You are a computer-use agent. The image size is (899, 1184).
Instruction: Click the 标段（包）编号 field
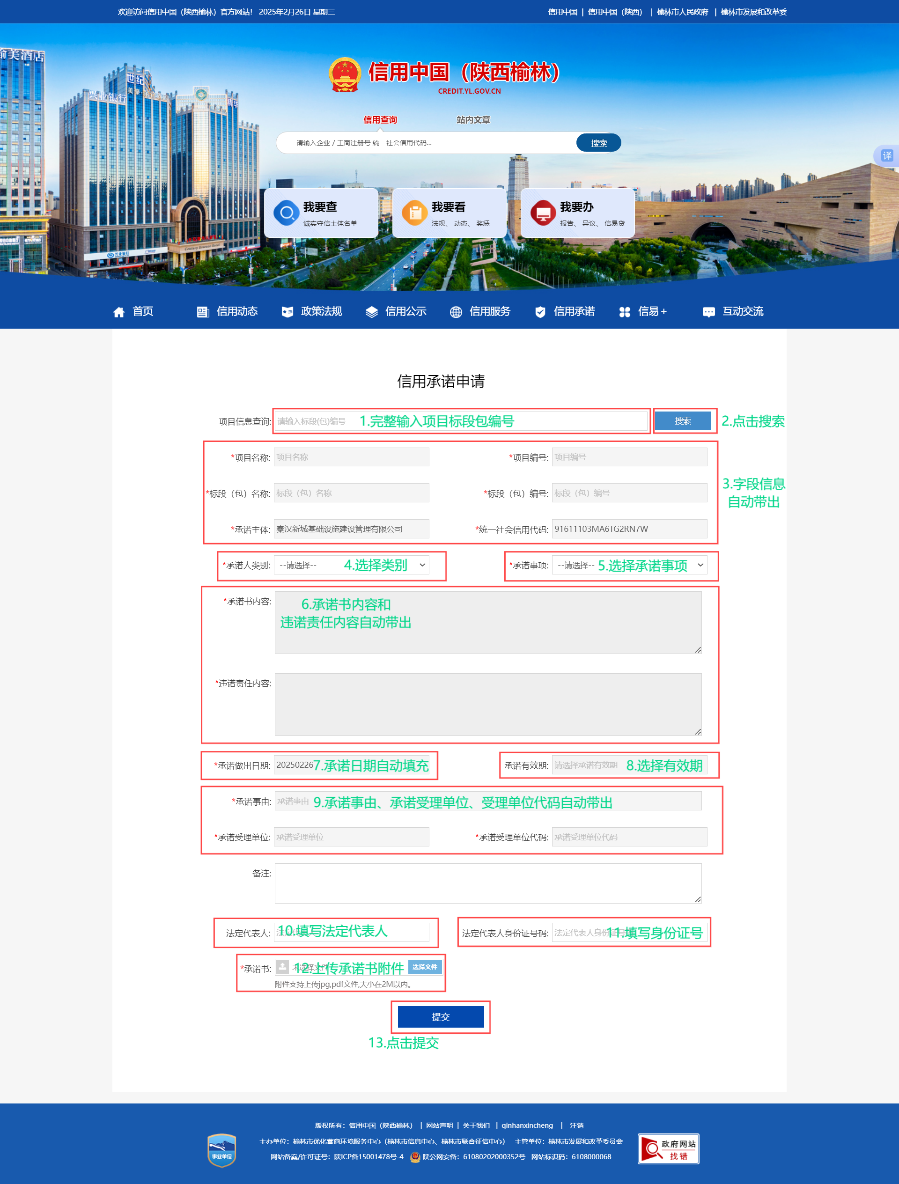click(629, 493)
